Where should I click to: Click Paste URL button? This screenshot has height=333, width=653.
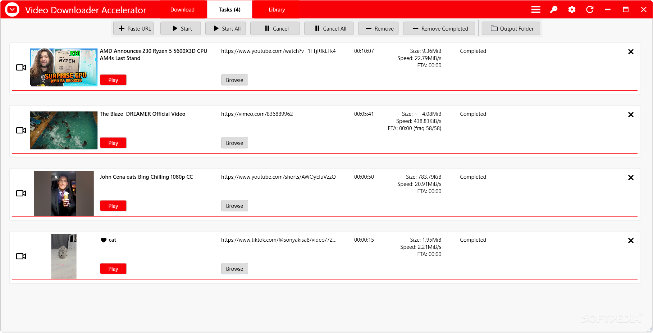tap(133, 28)
